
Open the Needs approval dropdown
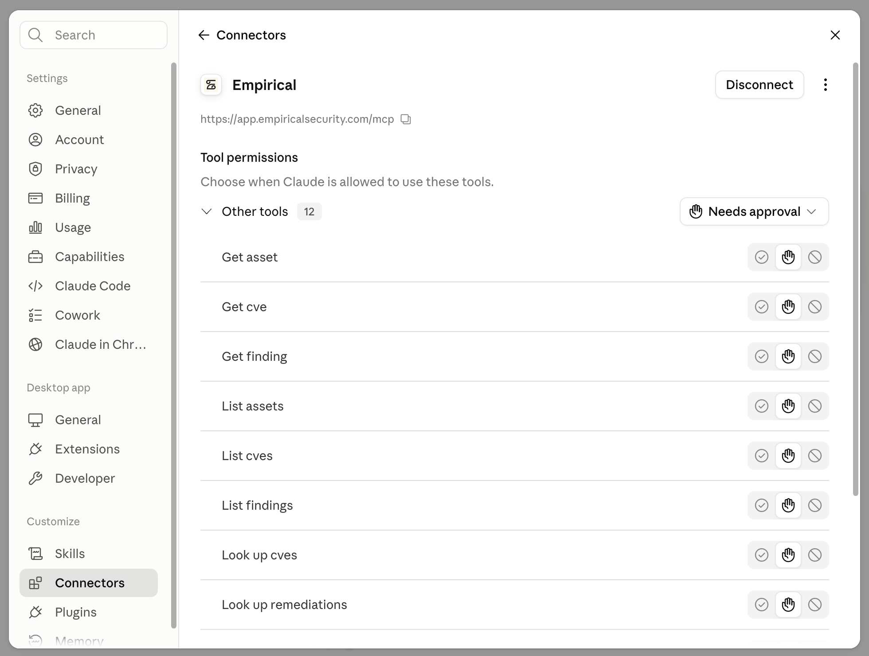[x=754, y=211]
